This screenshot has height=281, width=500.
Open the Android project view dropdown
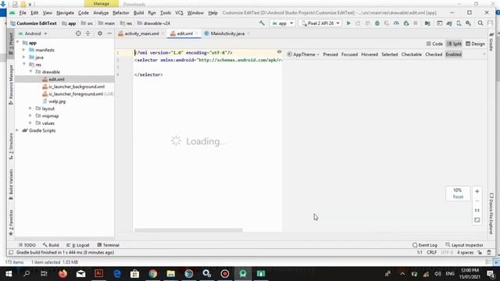[33, 34]
